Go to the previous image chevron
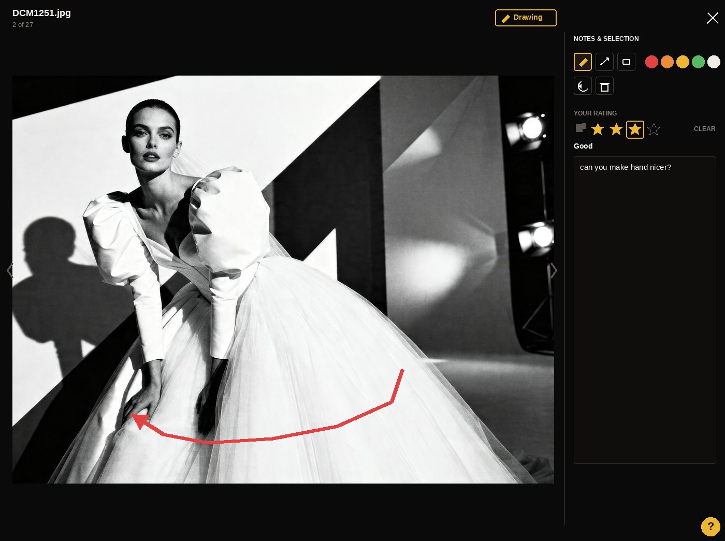The width and height of the screenshot is (725, 541). [x=10, y=270]
